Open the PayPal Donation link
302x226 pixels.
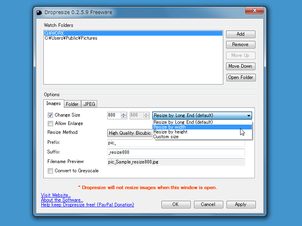point(88,205)
